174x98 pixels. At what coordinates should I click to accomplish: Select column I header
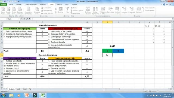pyautogui.click(x=107, y=22)
